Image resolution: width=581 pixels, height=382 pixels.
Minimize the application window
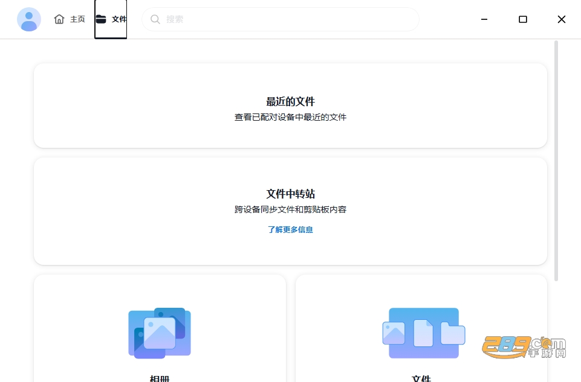coord(484,19)
